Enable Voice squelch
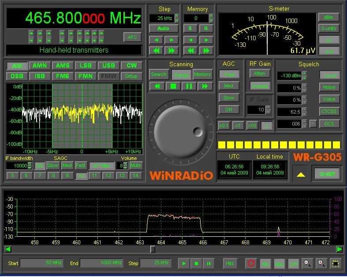 click(329, 99)
